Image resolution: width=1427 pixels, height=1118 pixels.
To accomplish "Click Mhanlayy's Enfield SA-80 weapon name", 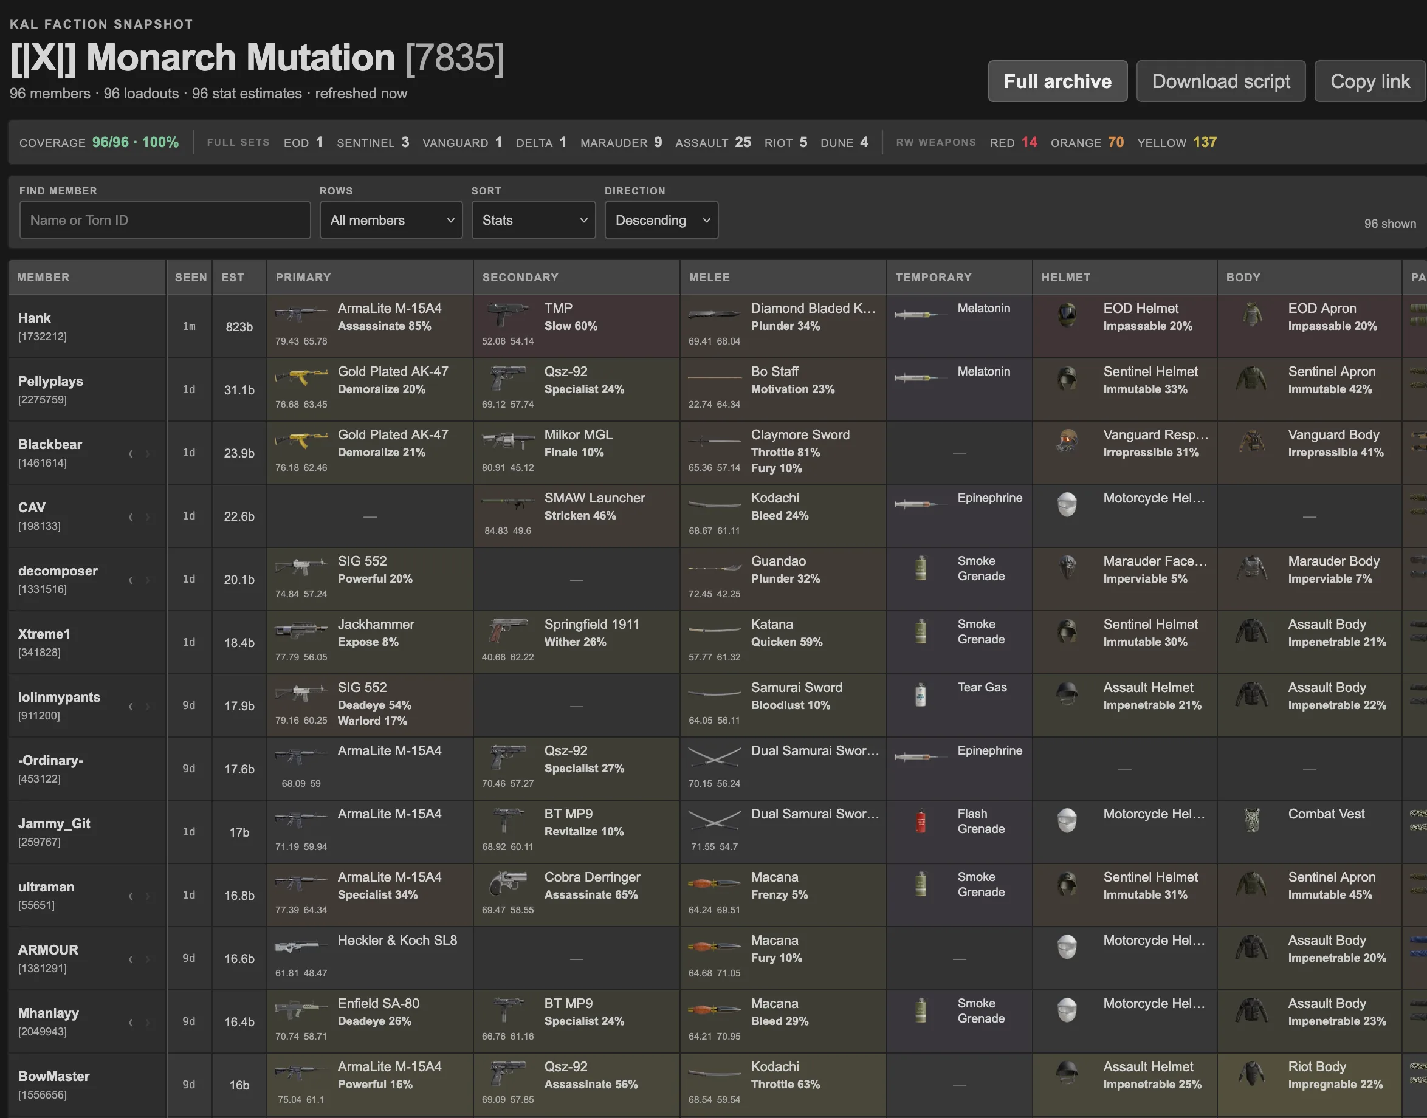I will coord(379,1003).
